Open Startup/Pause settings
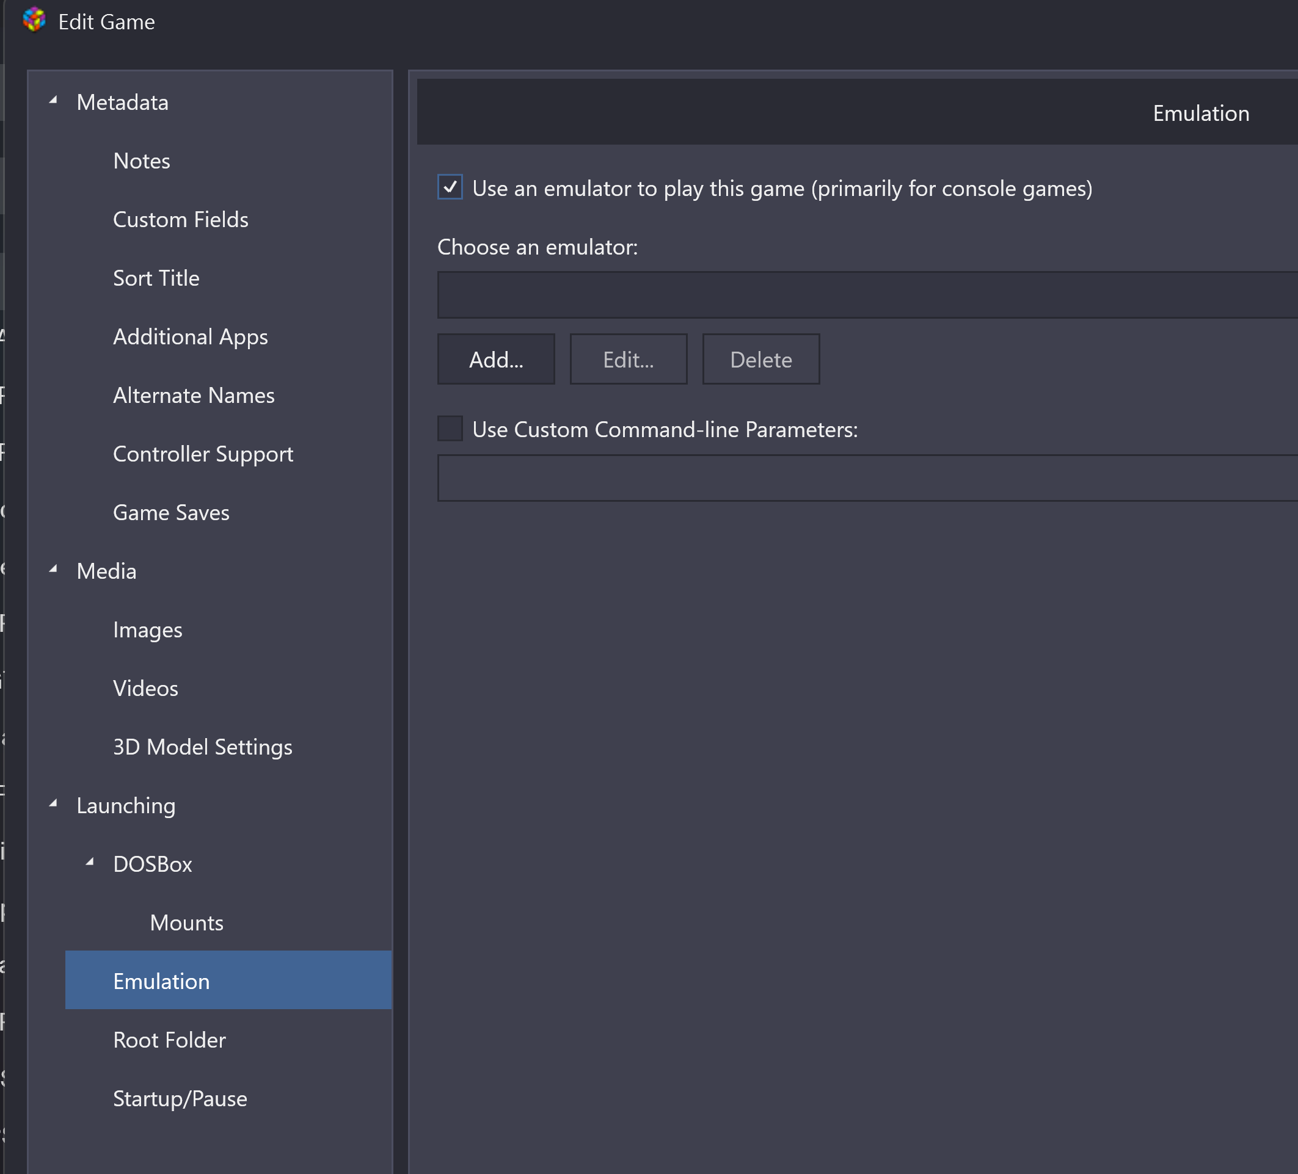The height and width of the screenshot is (1174, 1298). (x=180, y=1098)
